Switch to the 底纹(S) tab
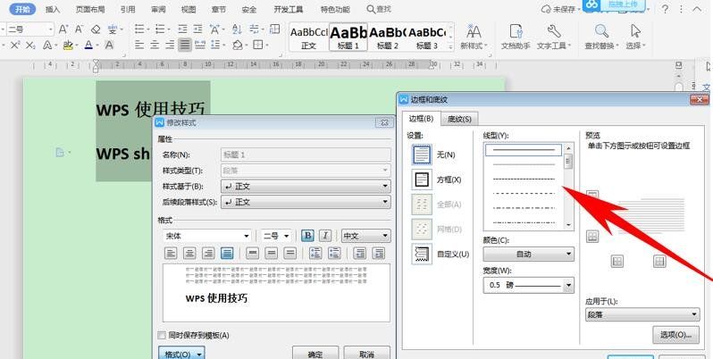 pos(460,119)
